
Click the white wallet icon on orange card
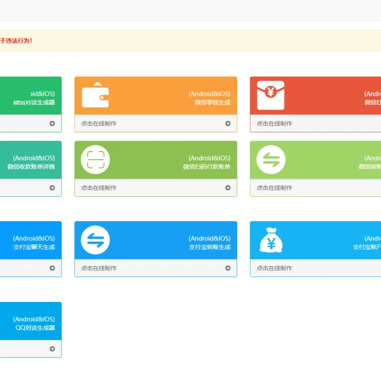tap(95, 95)
